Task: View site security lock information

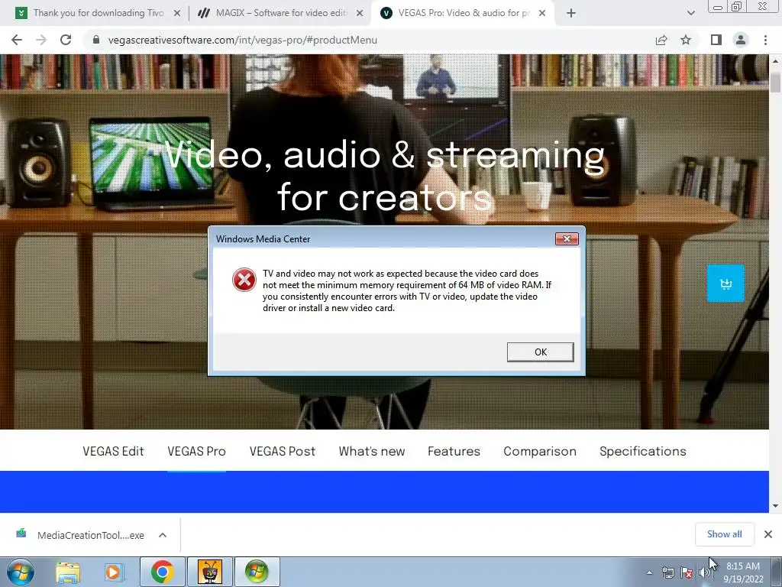Action: click(x=96, y=40)
